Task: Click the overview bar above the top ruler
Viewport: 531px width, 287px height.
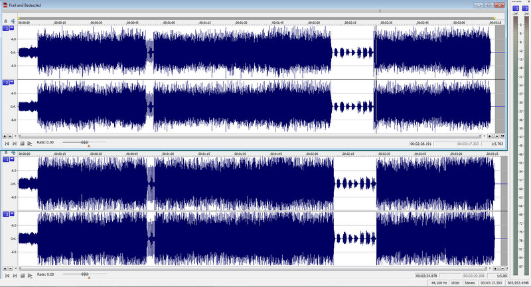Action: [x=254, y=11]
